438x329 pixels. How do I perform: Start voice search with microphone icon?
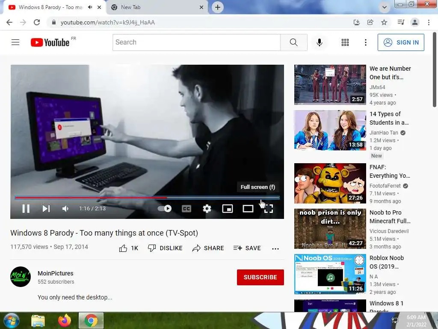click(x=320, y=42)
